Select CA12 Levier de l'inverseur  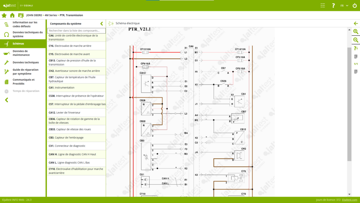click(76, 112)
